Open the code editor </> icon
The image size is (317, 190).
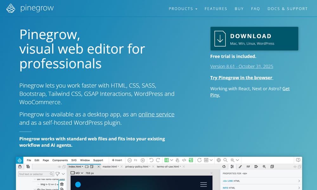(x=184, y=160)
